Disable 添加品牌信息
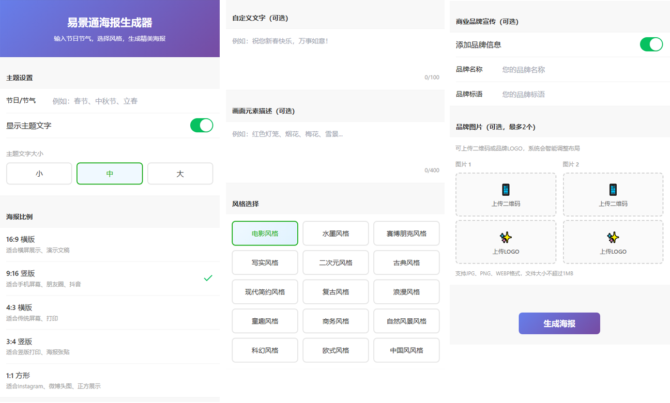Screen dimensions: 670x403 [651, 44]
